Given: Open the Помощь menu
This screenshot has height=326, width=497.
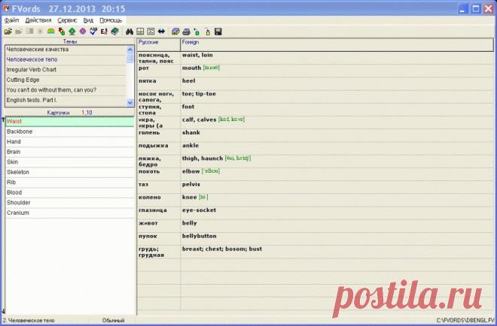Looking at the screenshot, I should click(x=111, y=20).
